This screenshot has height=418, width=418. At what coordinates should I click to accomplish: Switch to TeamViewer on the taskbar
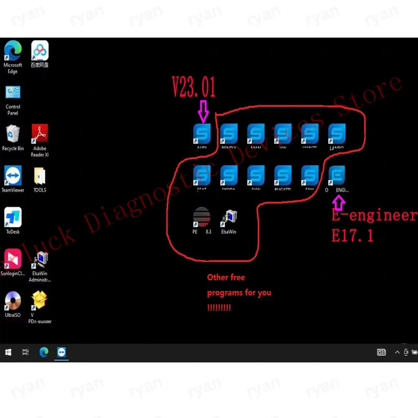(61, 352)
